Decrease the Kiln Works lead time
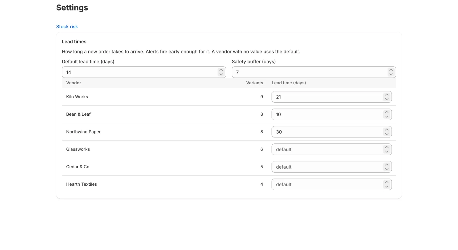 pos(387,99)
